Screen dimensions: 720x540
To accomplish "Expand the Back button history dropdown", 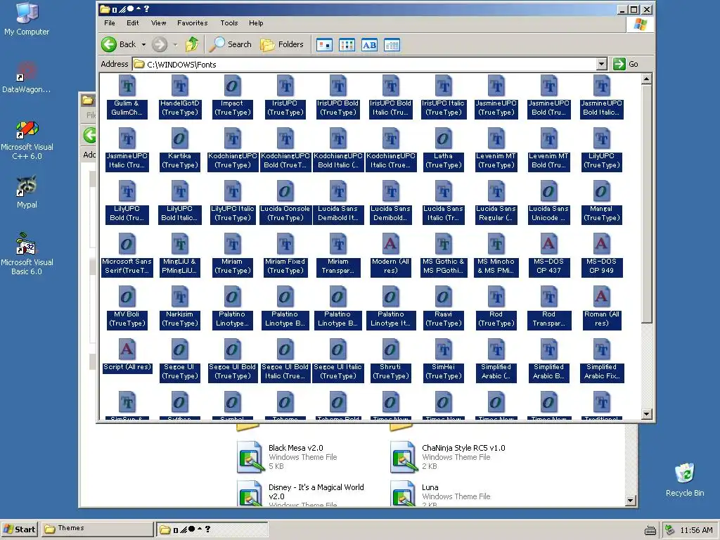I will point(143,44).
